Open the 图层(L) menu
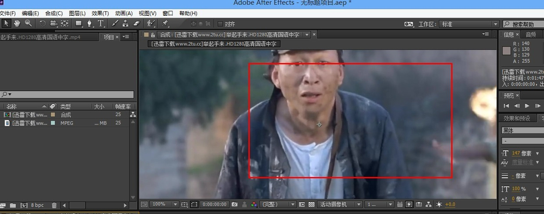544x214 pixels. tap(77, 14)
